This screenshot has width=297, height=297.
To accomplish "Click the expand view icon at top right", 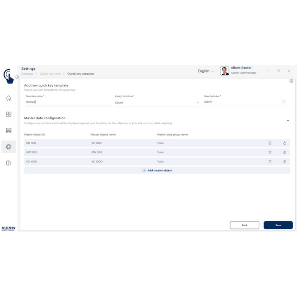I will tap(291, 81).
